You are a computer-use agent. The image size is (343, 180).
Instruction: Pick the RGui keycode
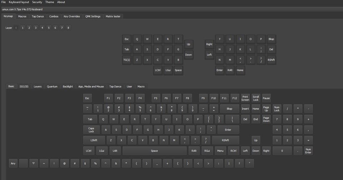(207, 151)
